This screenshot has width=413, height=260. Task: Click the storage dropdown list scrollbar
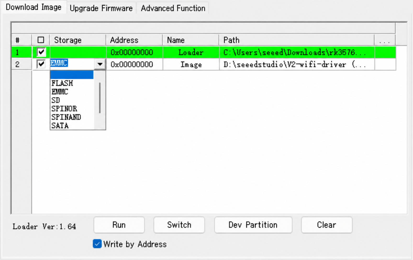[x=100, y=98]
